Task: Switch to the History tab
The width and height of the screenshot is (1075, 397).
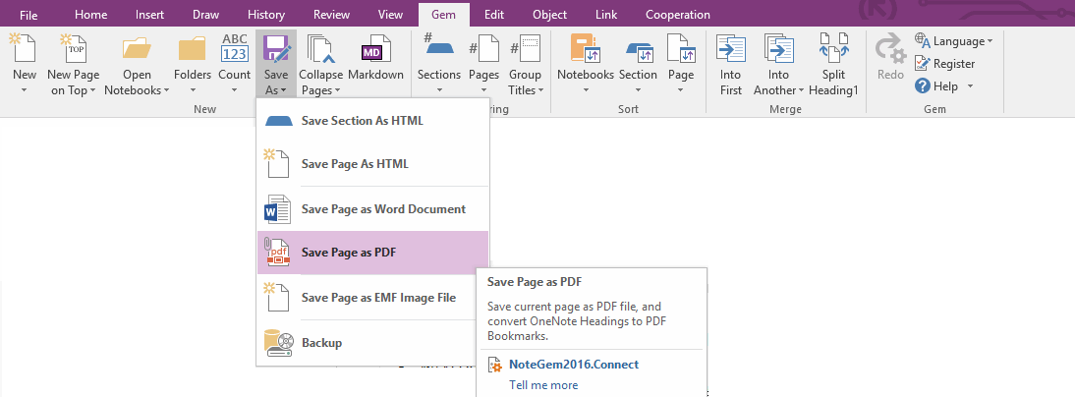Action: click(266, 15)
